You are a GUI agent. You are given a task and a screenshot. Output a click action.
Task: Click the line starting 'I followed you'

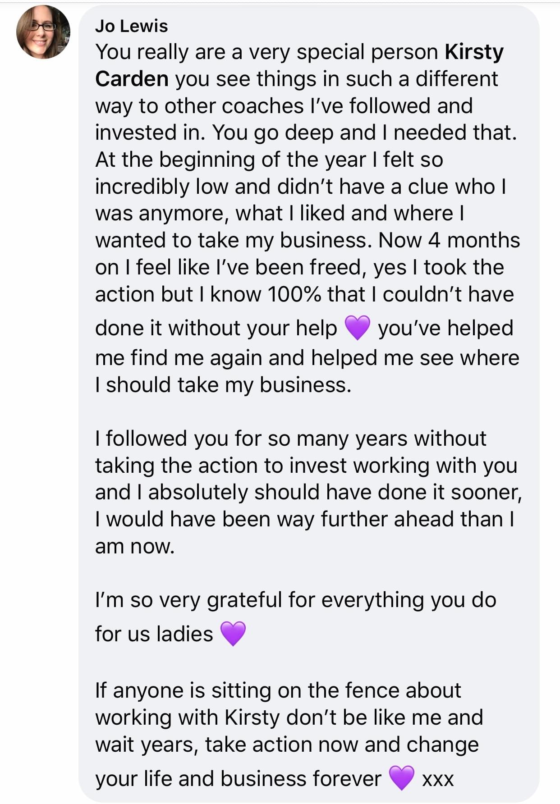[290, 439]
